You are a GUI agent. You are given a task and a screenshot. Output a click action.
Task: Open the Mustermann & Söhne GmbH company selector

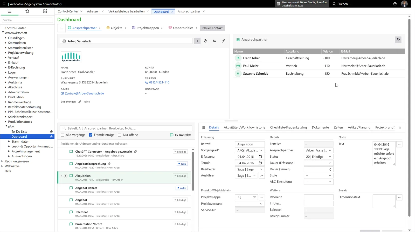pyautogui.click(x=302, y=4)
